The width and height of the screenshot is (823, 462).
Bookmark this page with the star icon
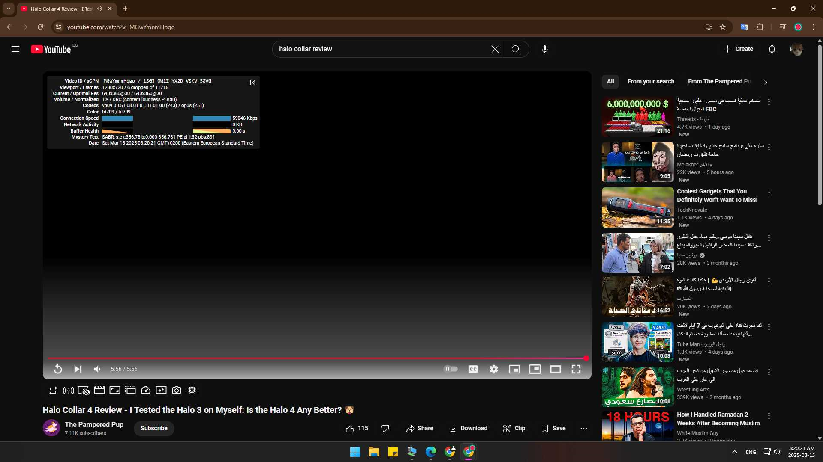[x=723, y=27]
